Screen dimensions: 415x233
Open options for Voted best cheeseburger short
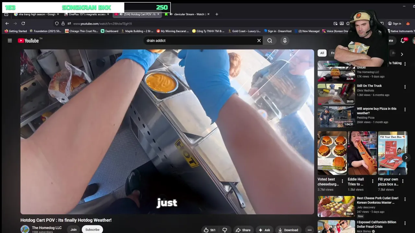(342, 181)
